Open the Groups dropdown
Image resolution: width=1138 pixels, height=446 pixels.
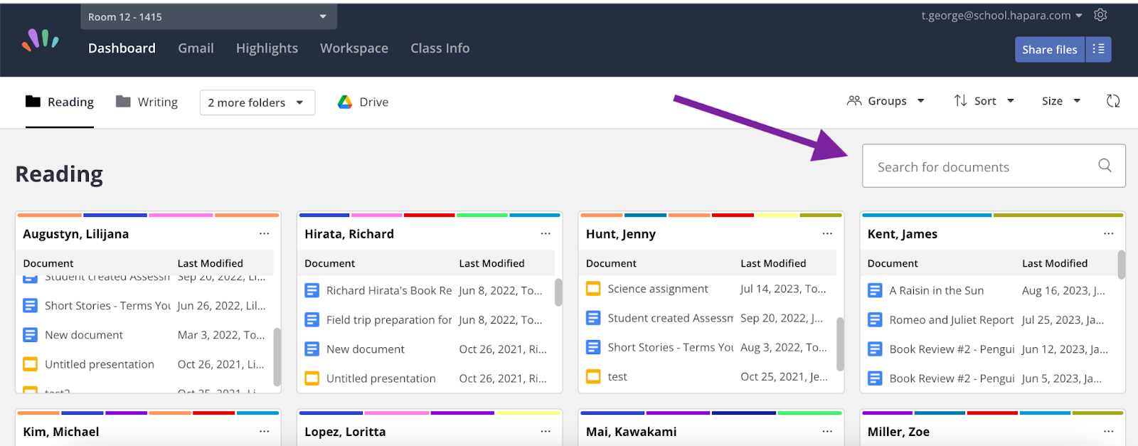tap(886, 101)
